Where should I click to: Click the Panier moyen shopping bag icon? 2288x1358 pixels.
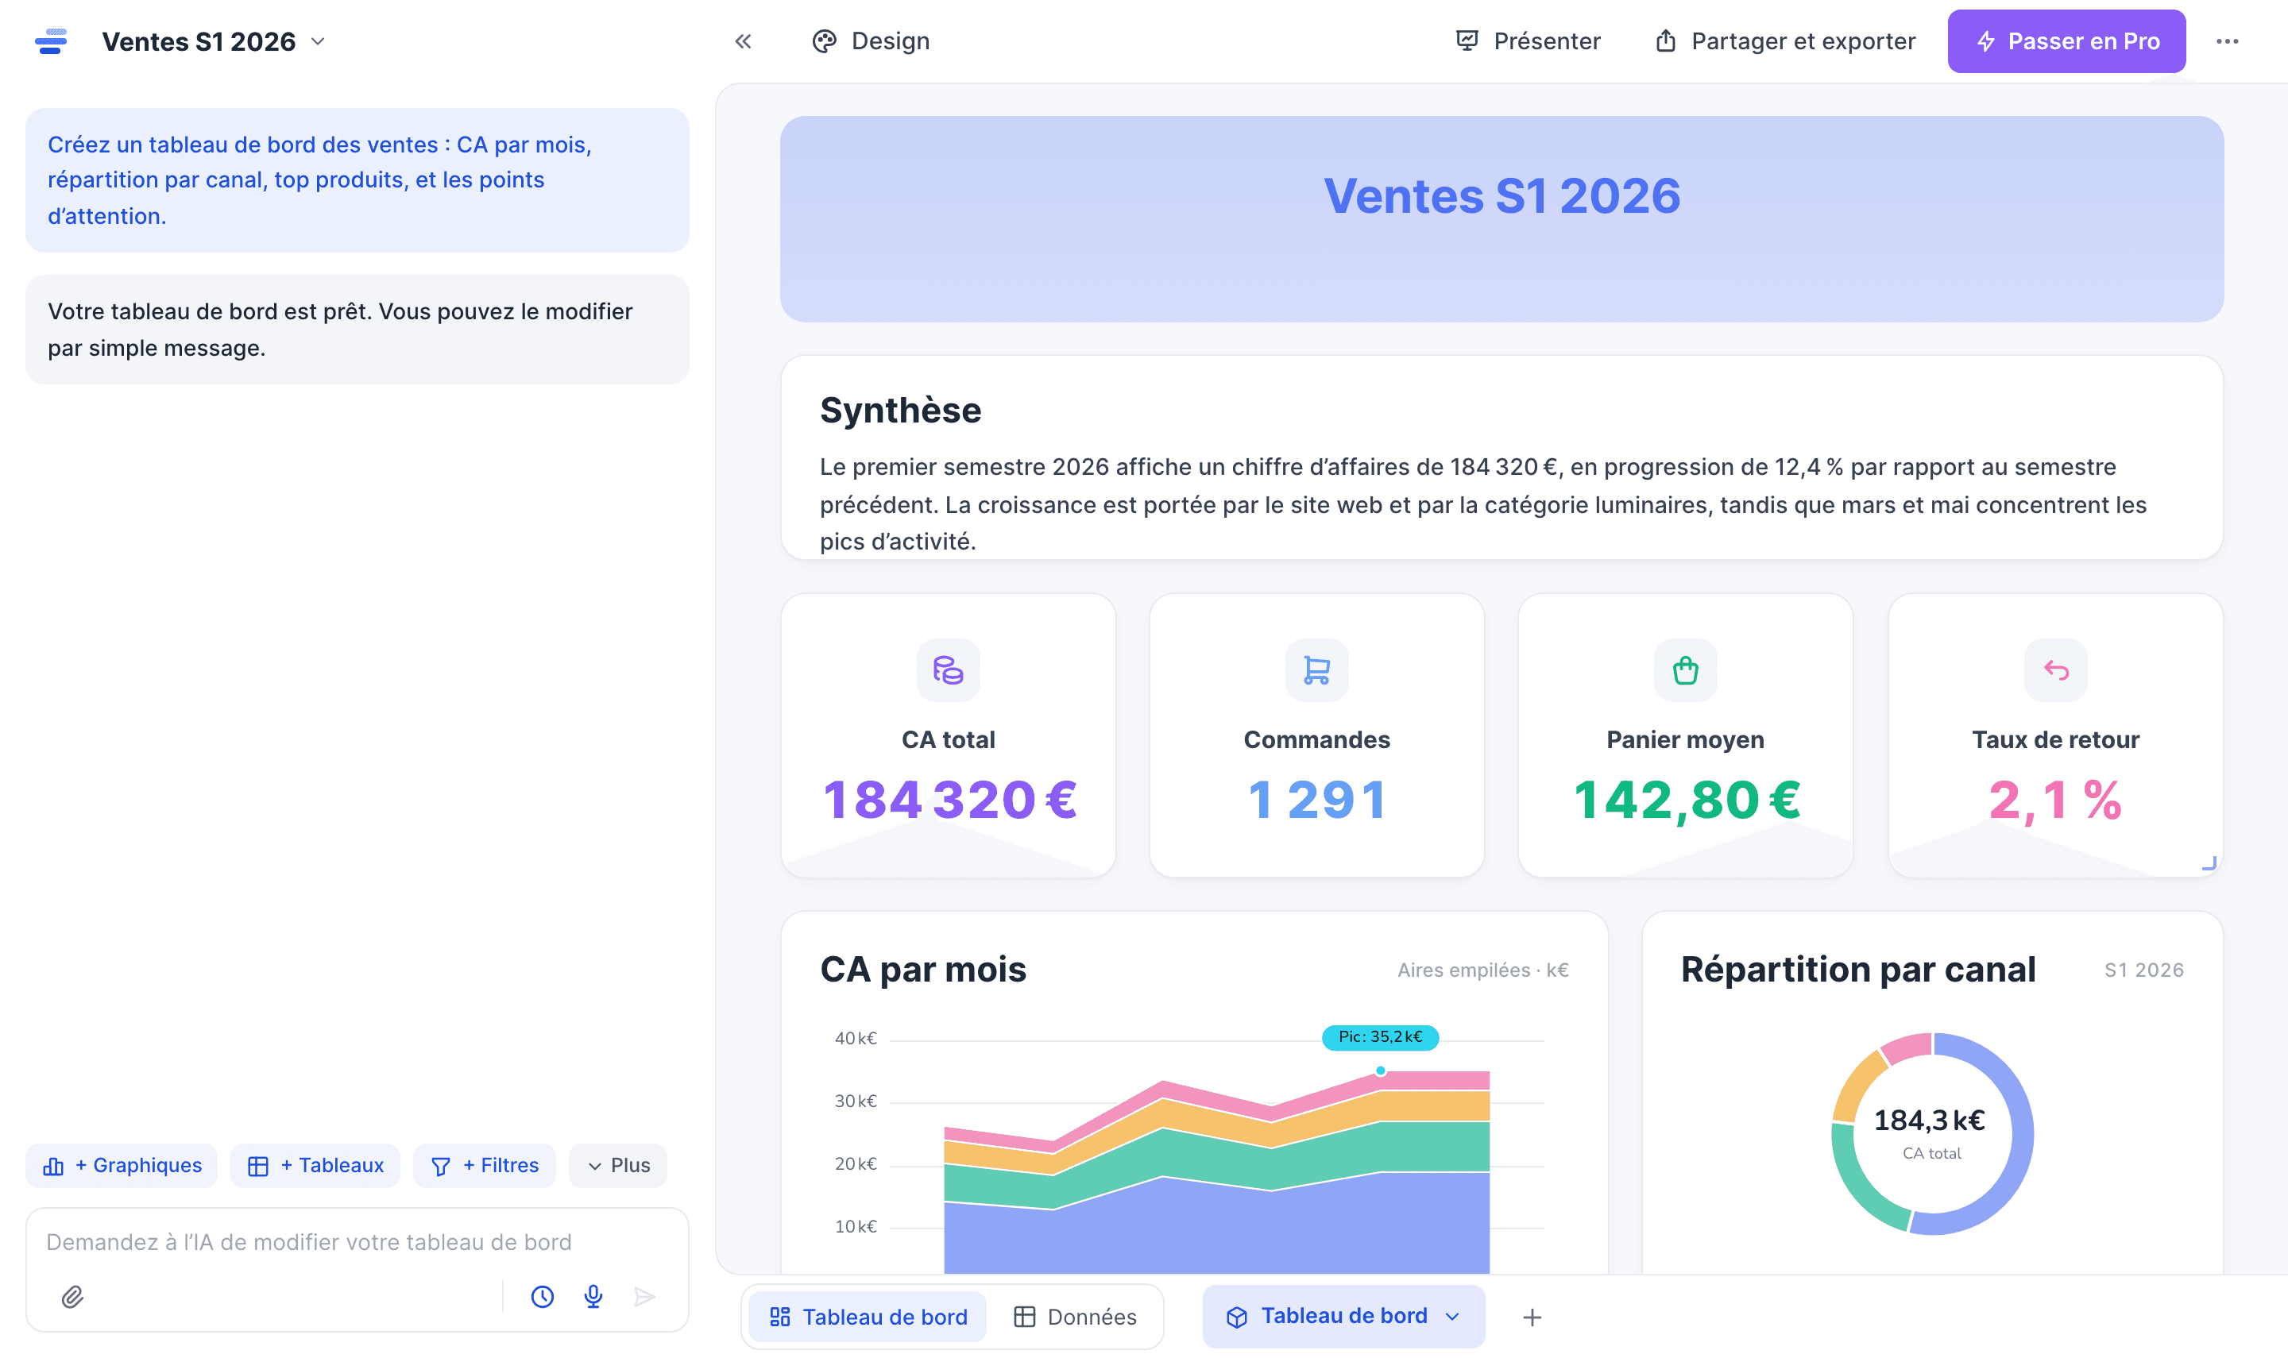[1685, 669]
